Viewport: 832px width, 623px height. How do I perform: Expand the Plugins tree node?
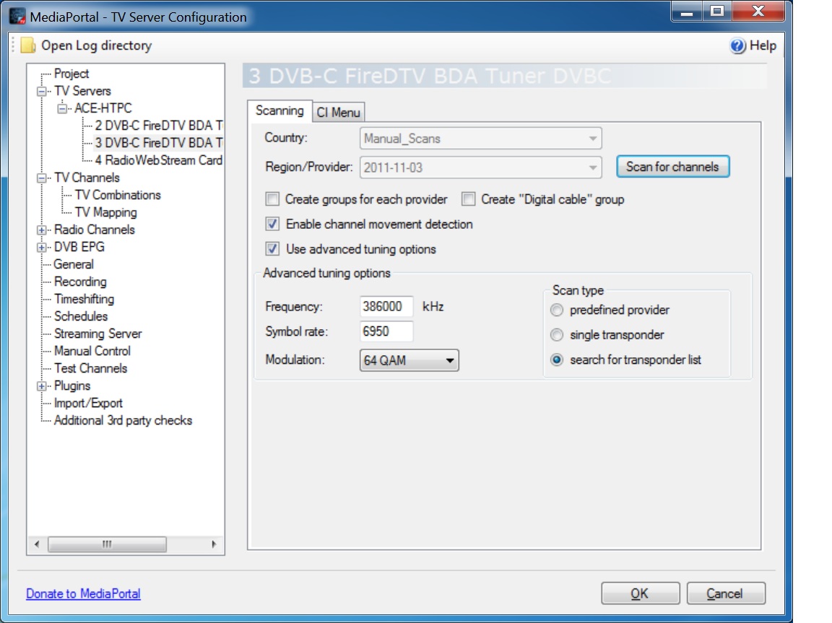click(x=41, y=386)
